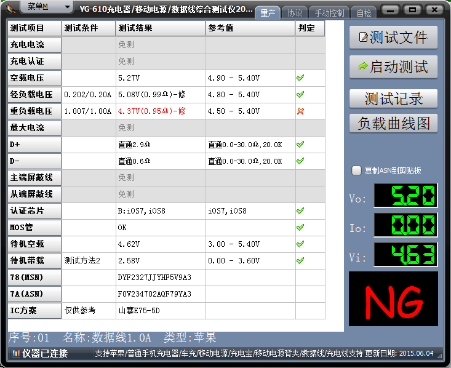This screenshot has width=451, height=368.
Task: Open the 自检 tab
Action: coord(364,13)
